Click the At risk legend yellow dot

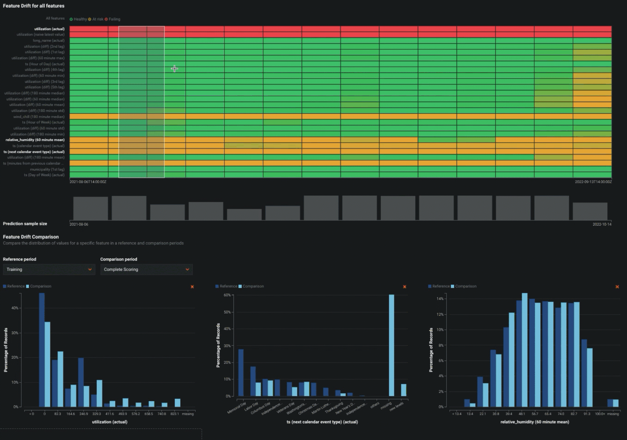(90, 19)
